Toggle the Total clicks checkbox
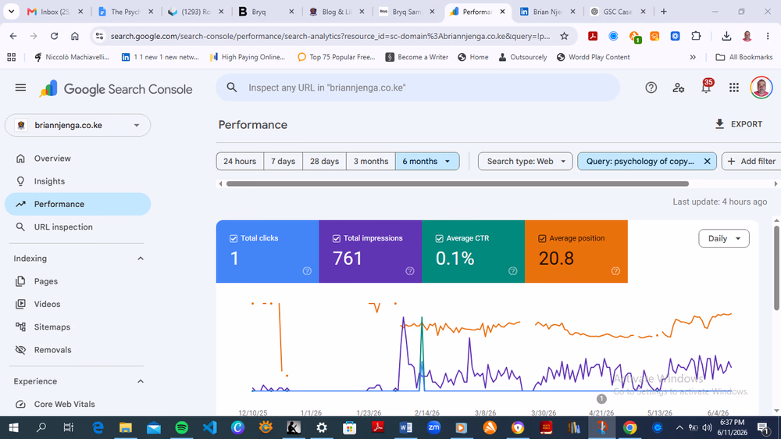The image size is (781, 439). pos(233,239)
